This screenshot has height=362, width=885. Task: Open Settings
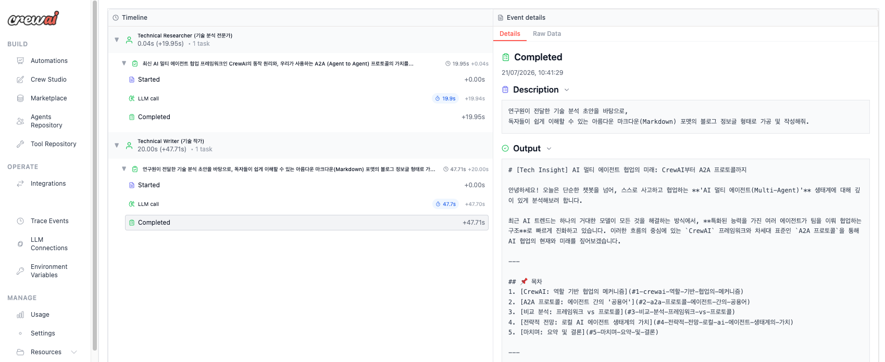click(x=43, y=333)
